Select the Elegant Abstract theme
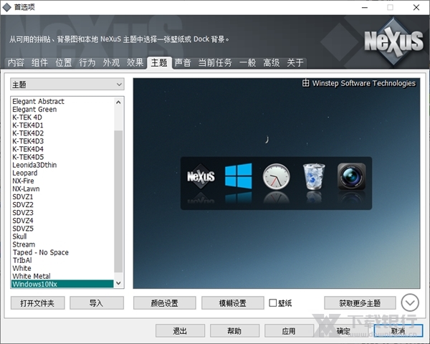The height and width of the screenshot is (344, 430). coord(62,101)
